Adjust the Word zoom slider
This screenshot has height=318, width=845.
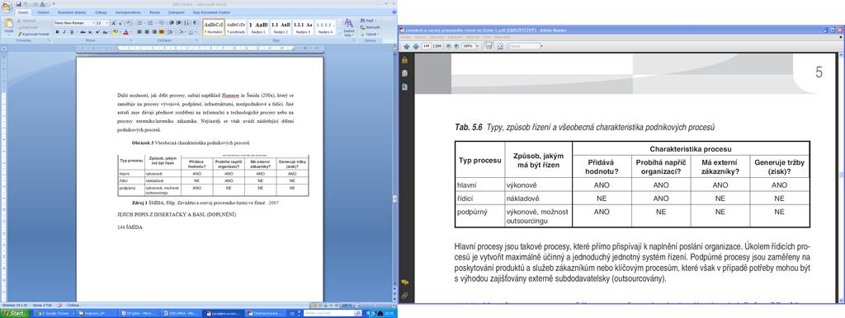coord(375,305)
